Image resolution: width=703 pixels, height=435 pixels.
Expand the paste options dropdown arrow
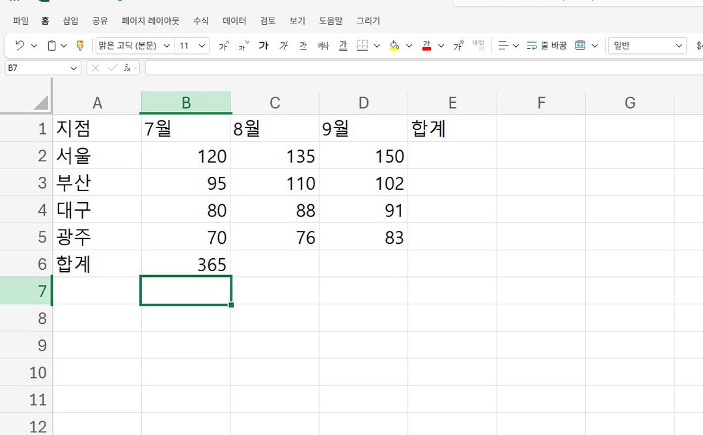coord(64,46)
